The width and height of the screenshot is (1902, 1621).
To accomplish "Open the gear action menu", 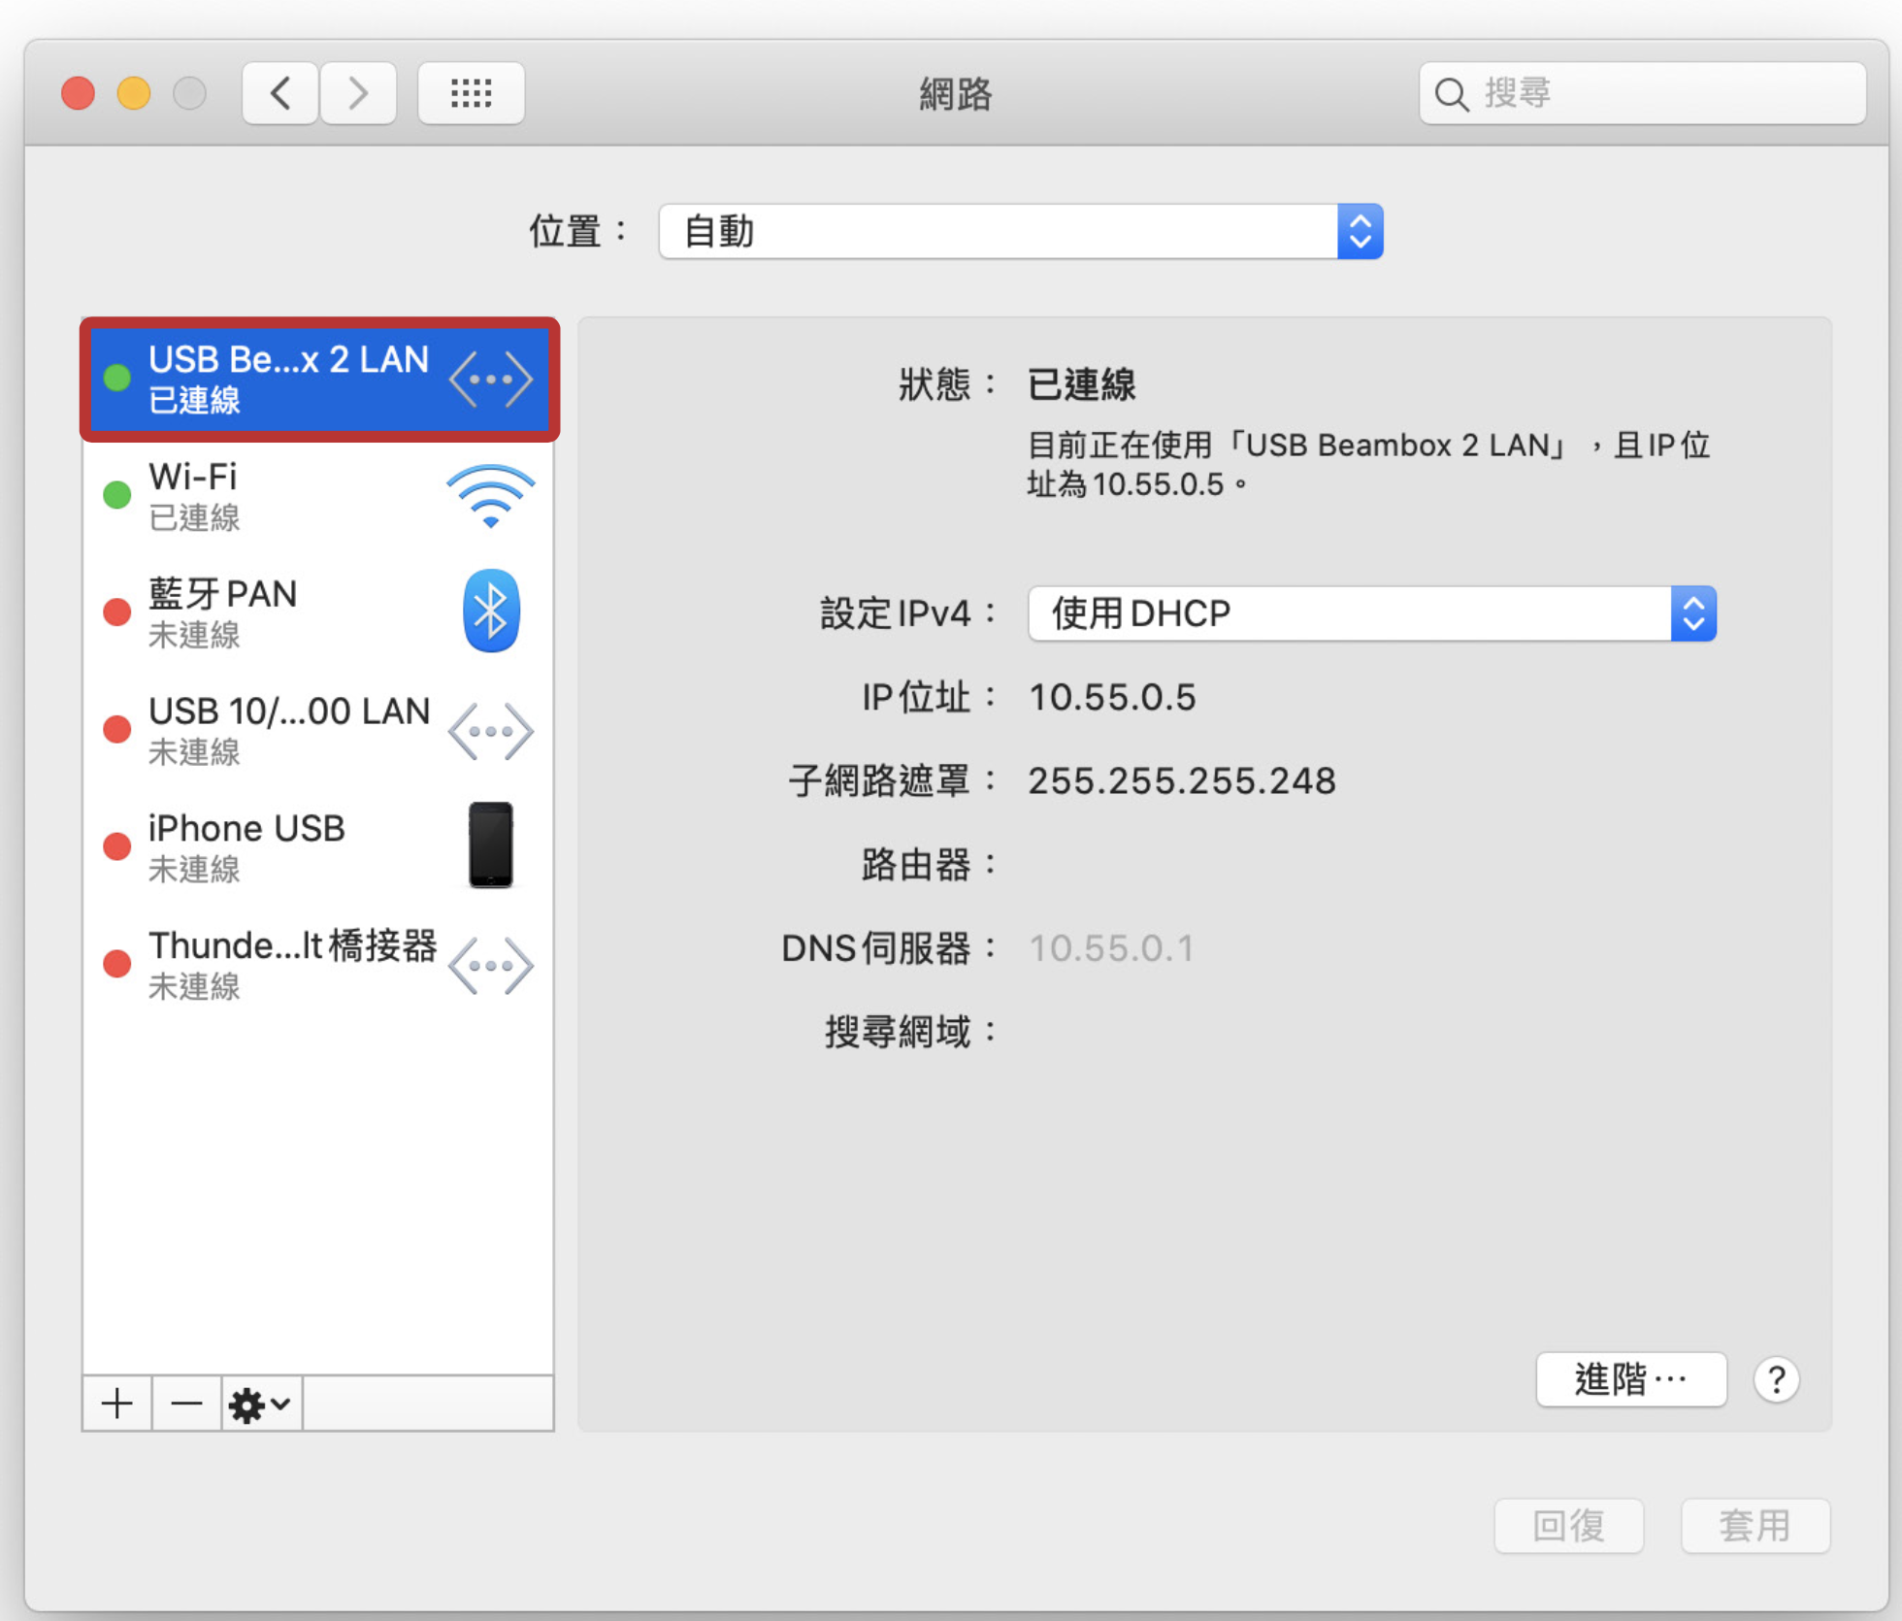I will [260, 1404].
